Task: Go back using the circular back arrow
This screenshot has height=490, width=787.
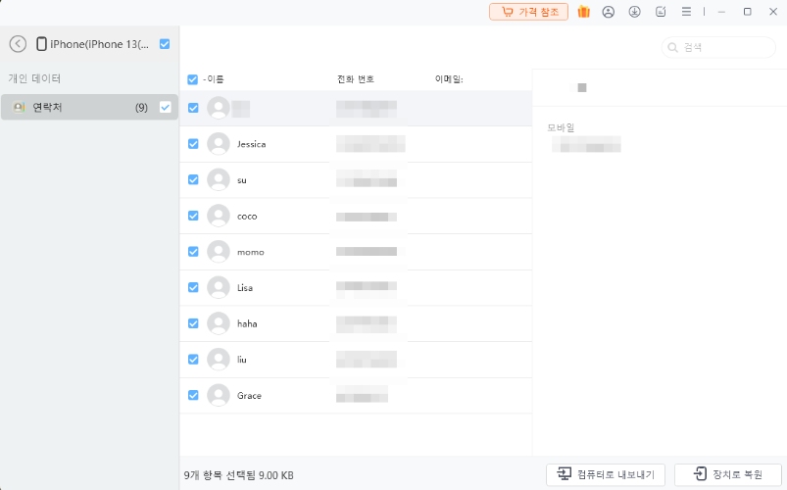Action: tap(18, 44)
